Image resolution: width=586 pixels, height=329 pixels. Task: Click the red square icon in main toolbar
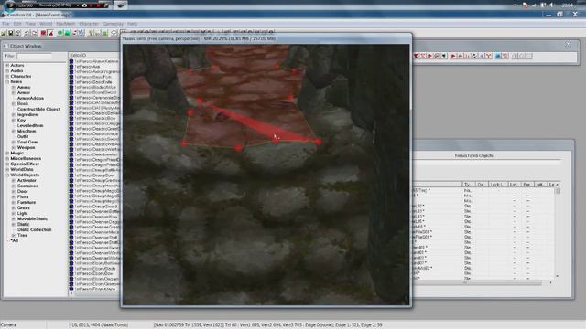point(43,33)
